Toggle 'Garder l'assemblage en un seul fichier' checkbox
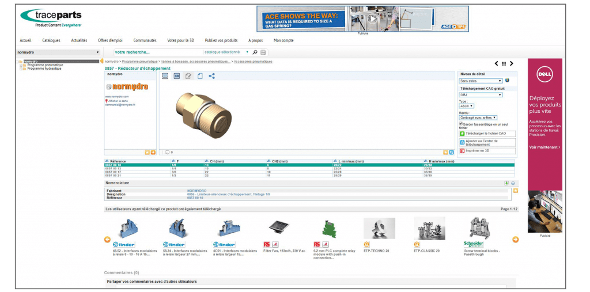Screen dimensions: 590x292 (x=461, y=123)
